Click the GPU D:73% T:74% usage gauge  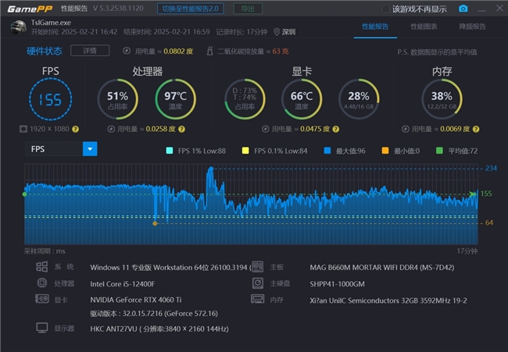(x=245, y=99)
